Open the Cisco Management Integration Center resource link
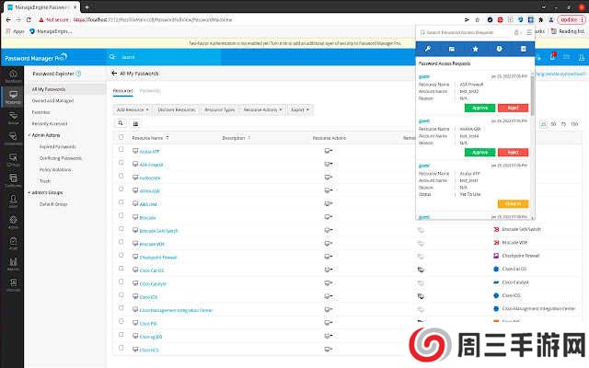The image size is (589, 368). click(176, 310)
